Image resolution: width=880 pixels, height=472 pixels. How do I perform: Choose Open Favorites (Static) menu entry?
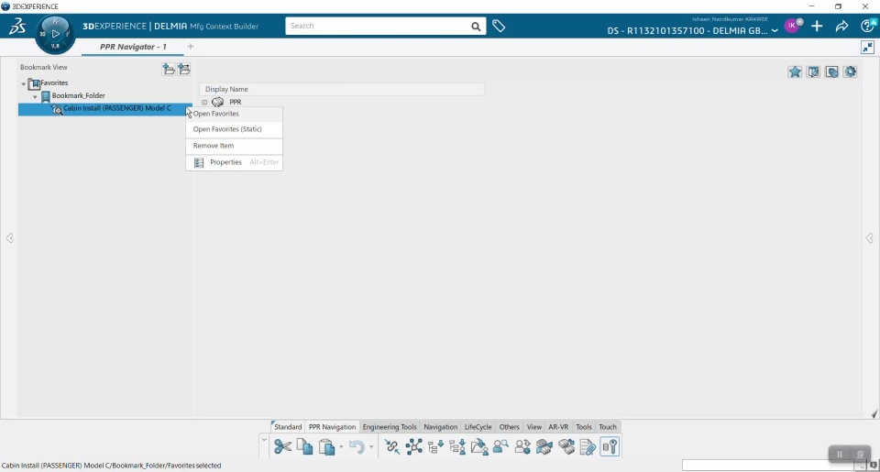click(234, 129)
